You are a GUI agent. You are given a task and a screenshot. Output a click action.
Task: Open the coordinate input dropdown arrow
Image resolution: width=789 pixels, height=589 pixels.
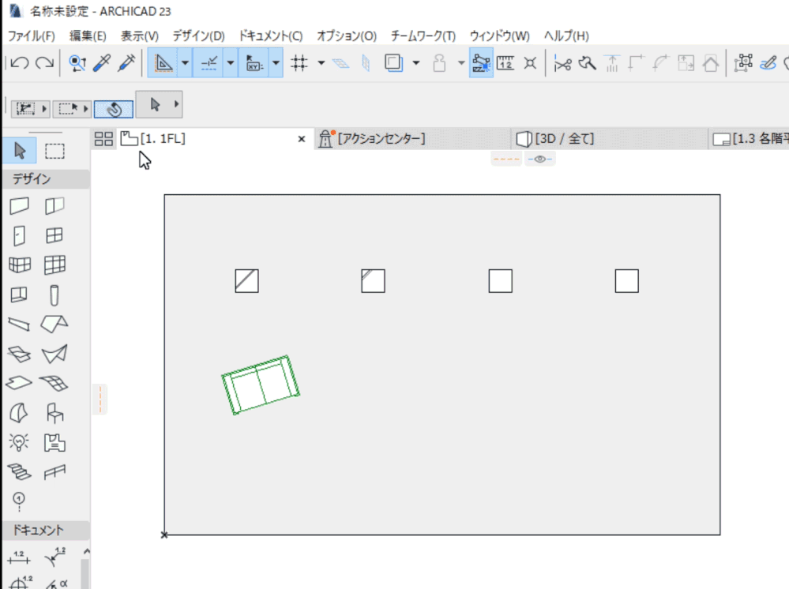275,62
